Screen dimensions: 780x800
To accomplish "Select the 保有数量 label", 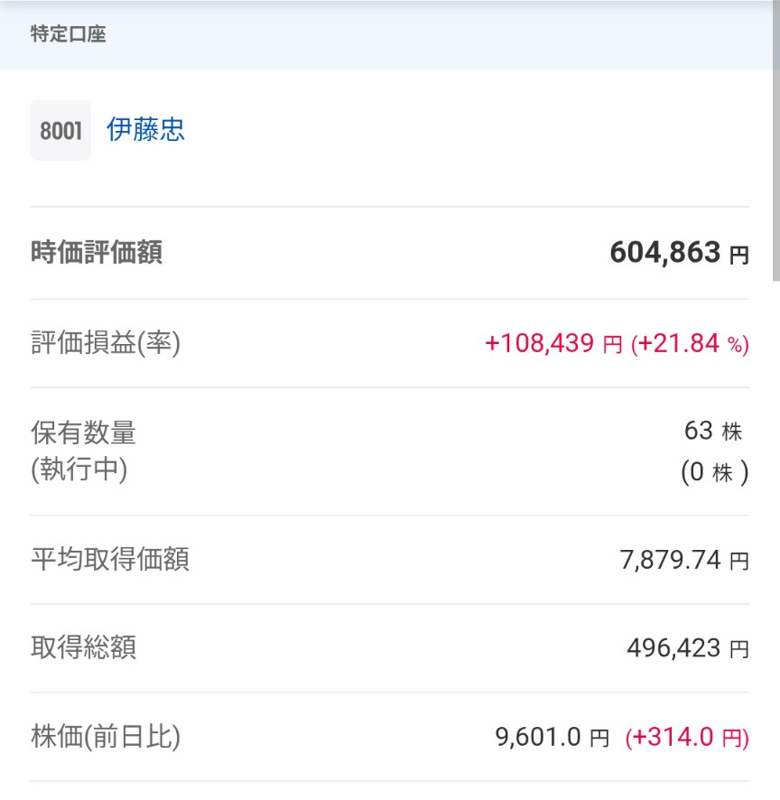I will (83, 433).
